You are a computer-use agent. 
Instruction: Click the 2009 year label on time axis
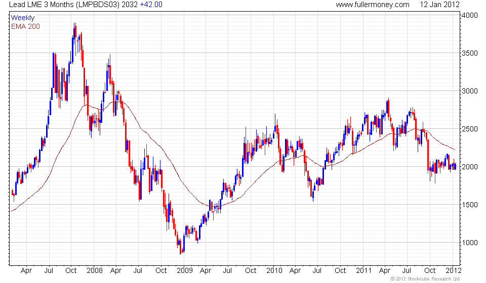click(x=184, y=271)
